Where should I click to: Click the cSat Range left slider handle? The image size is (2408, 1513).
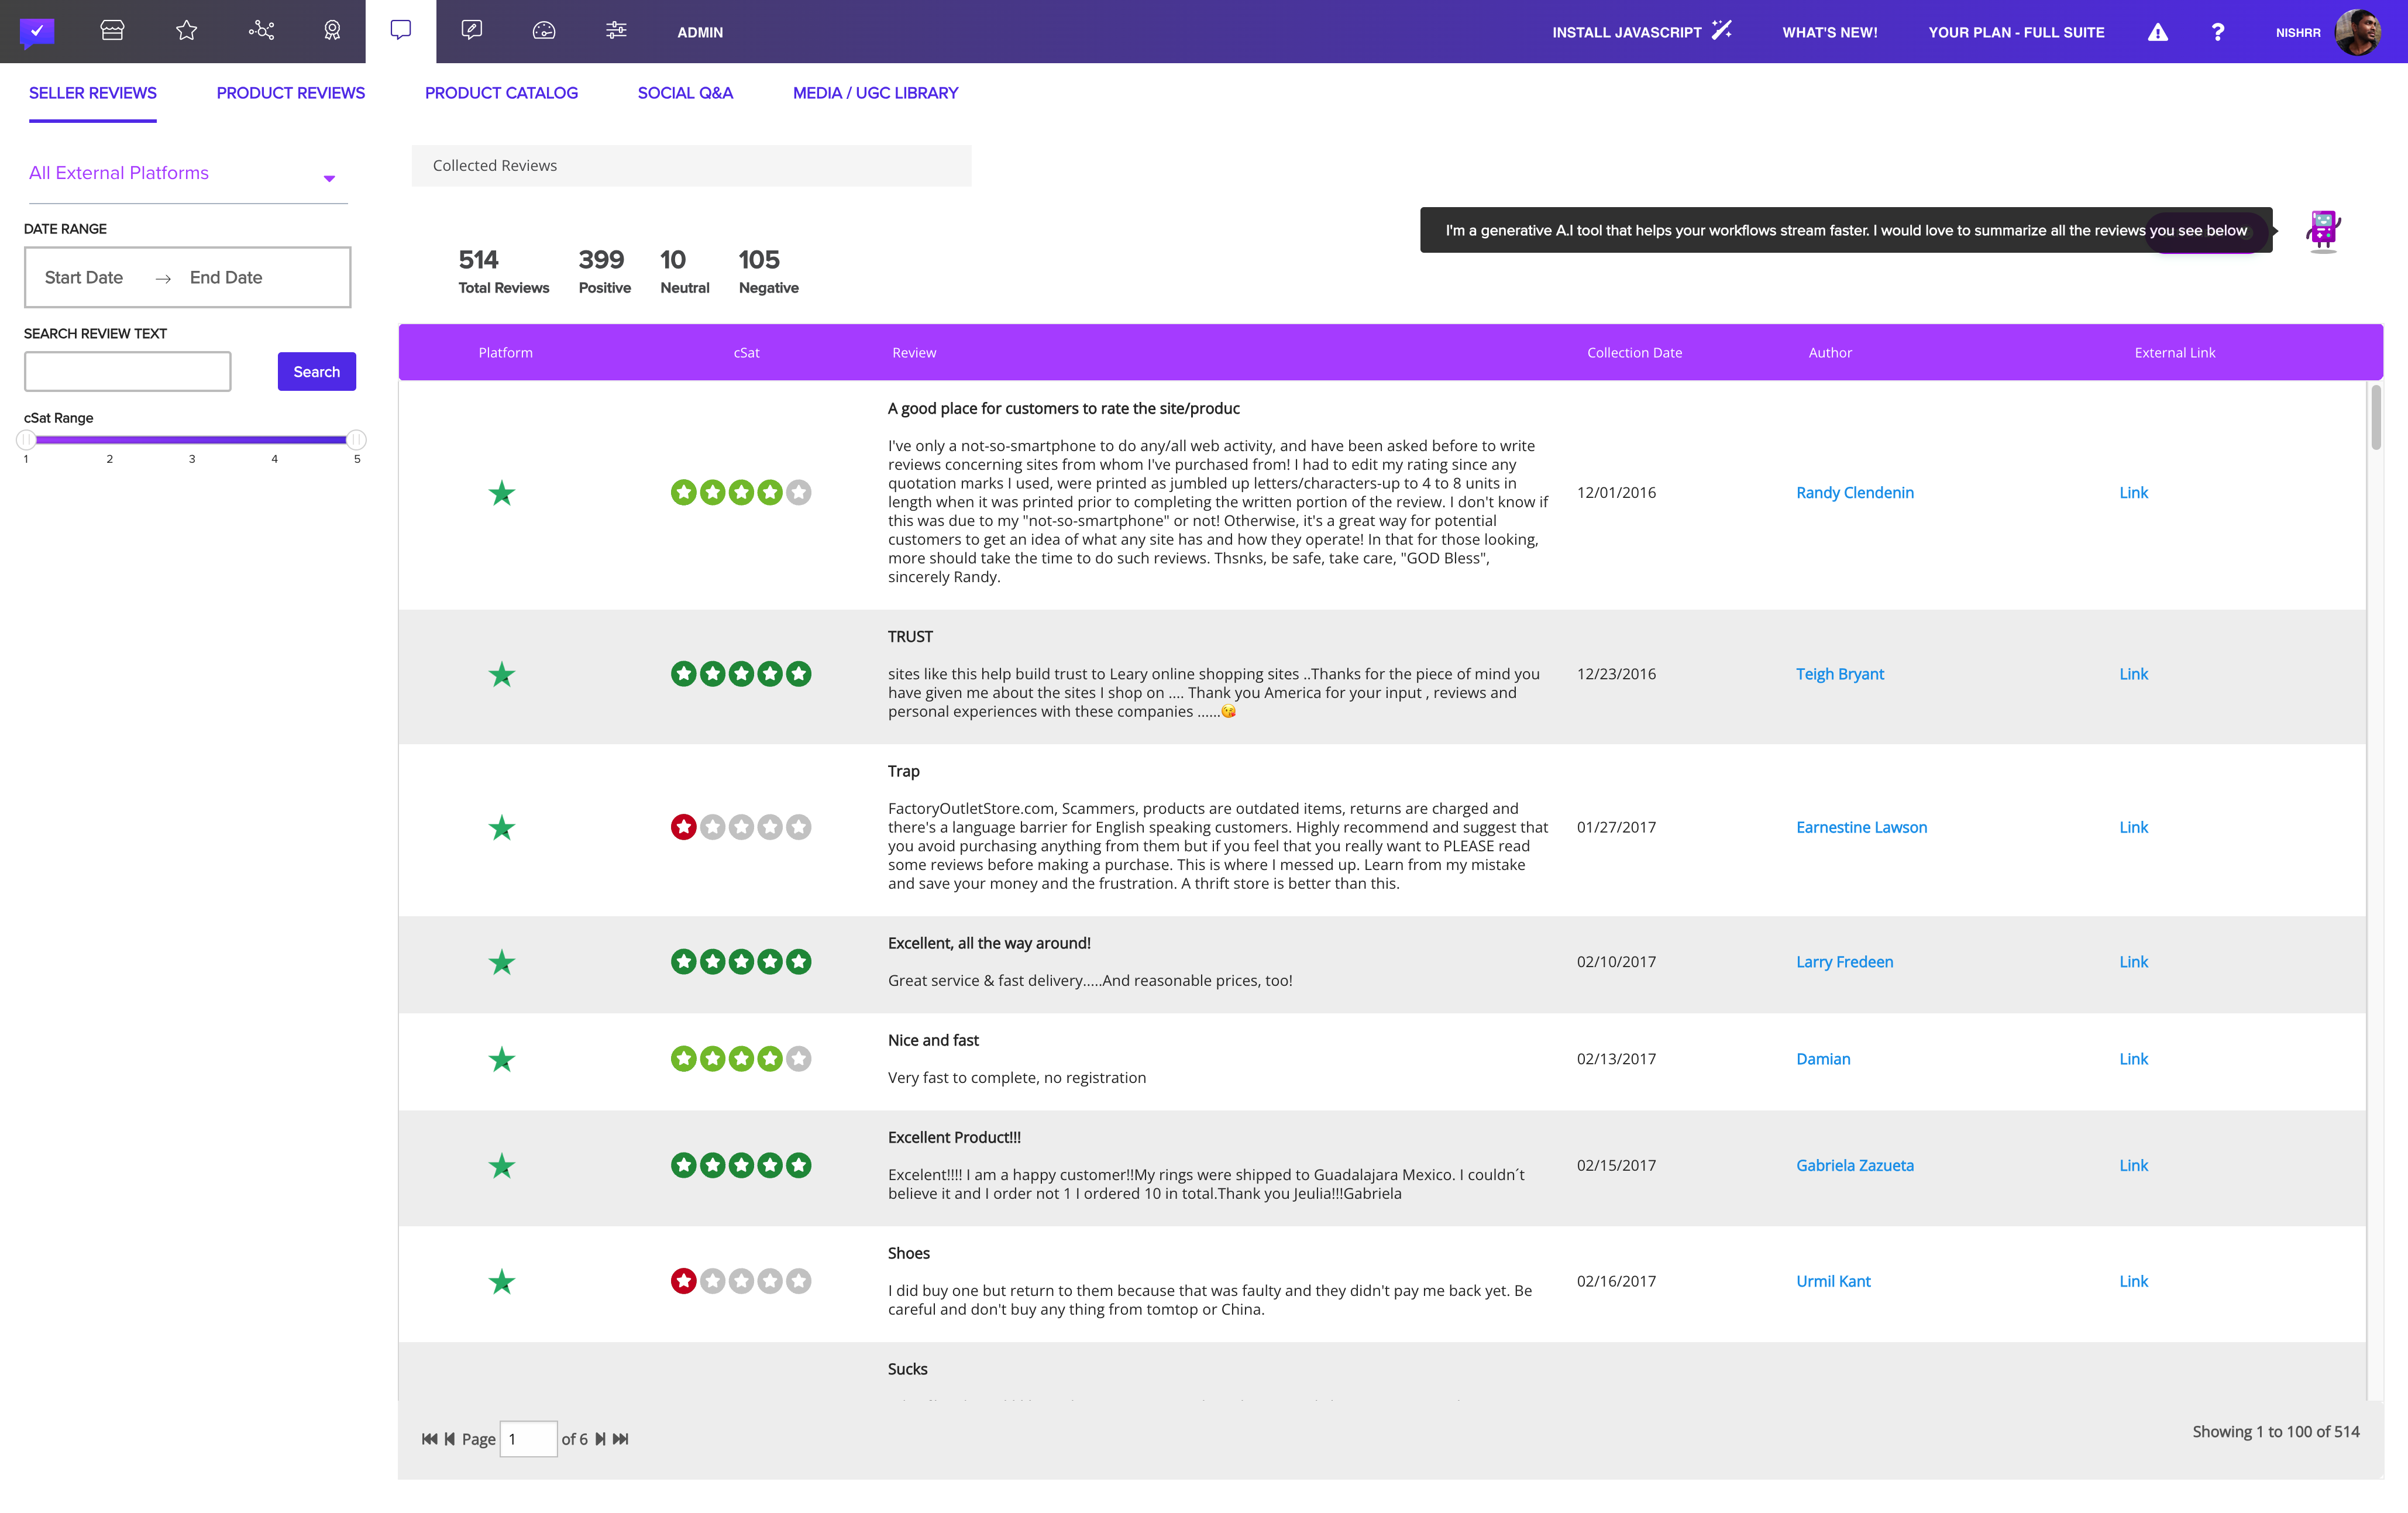click(x=27, y=440)
